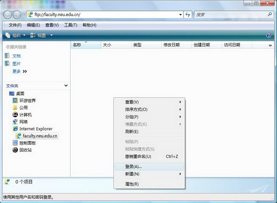Open 文档 in favorite links
The height and width of the screenshot is (203, 277).
16,56
